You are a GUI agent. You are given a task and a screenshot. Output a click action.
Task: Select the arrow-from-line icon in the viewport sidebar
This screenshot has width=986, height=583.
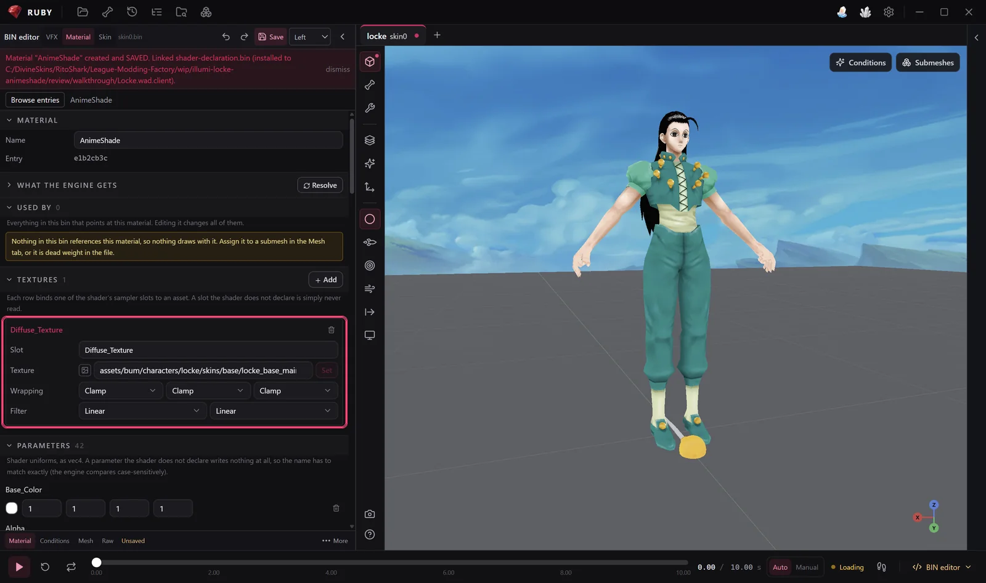(x=370, y=312)
